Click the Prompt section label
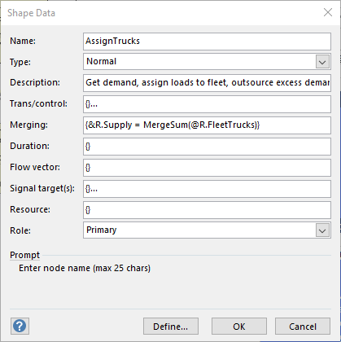 [x=24, y=255]
